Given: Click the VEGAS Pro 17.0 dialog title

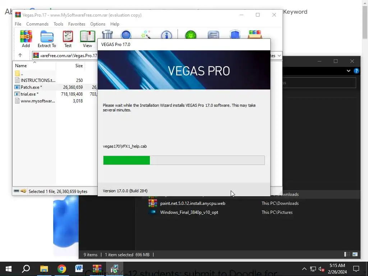Looking at the screenshot, I should tap(116, 45).
